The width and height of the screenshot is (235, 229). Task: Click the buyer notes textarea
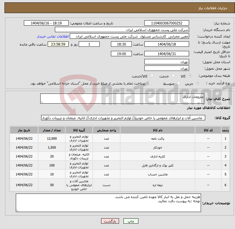pyautogui.click(x=108, y=203)
